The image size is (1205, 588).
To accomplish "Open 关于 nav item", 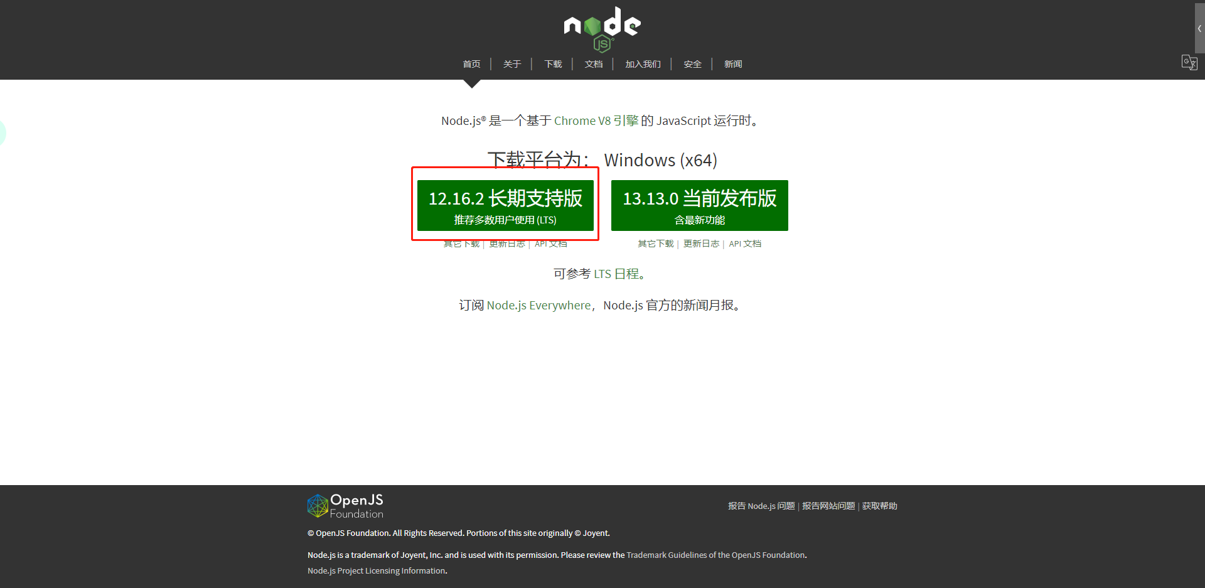I will coord(512,64).
